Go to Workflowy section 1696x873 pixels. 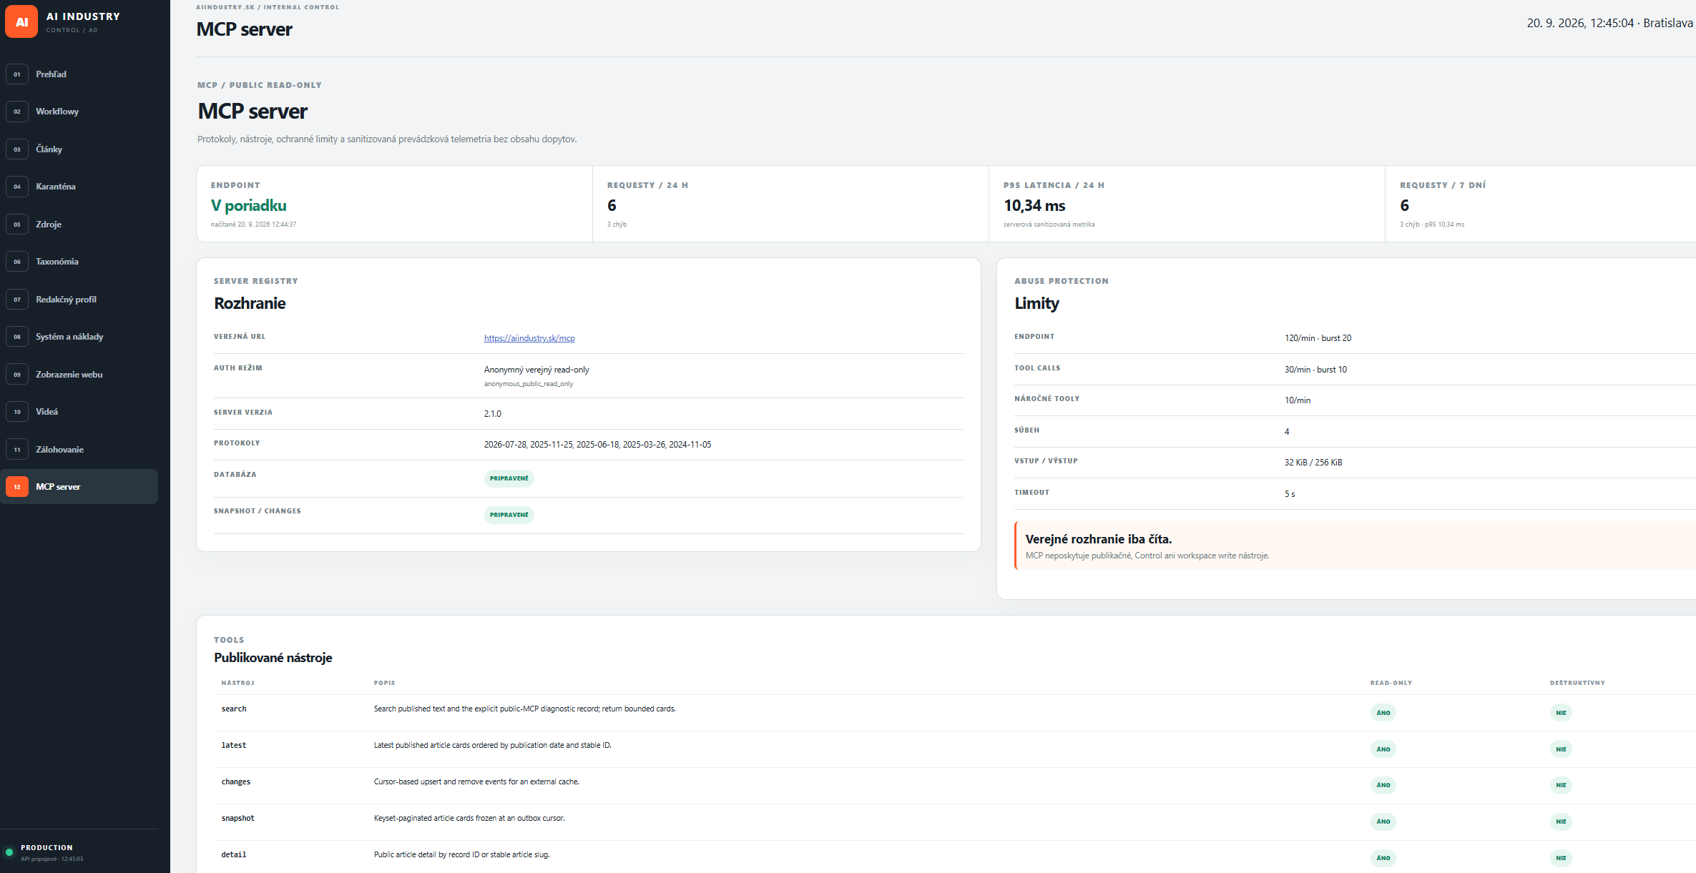79,112
